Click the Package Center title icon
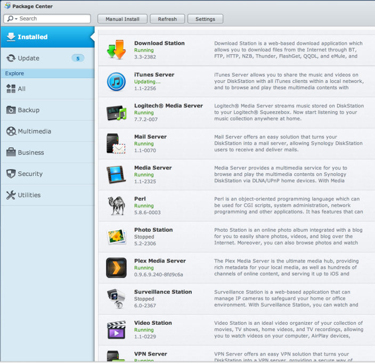Screen dimensions: 375x363 pyautogui.click(x=7, y=6)
